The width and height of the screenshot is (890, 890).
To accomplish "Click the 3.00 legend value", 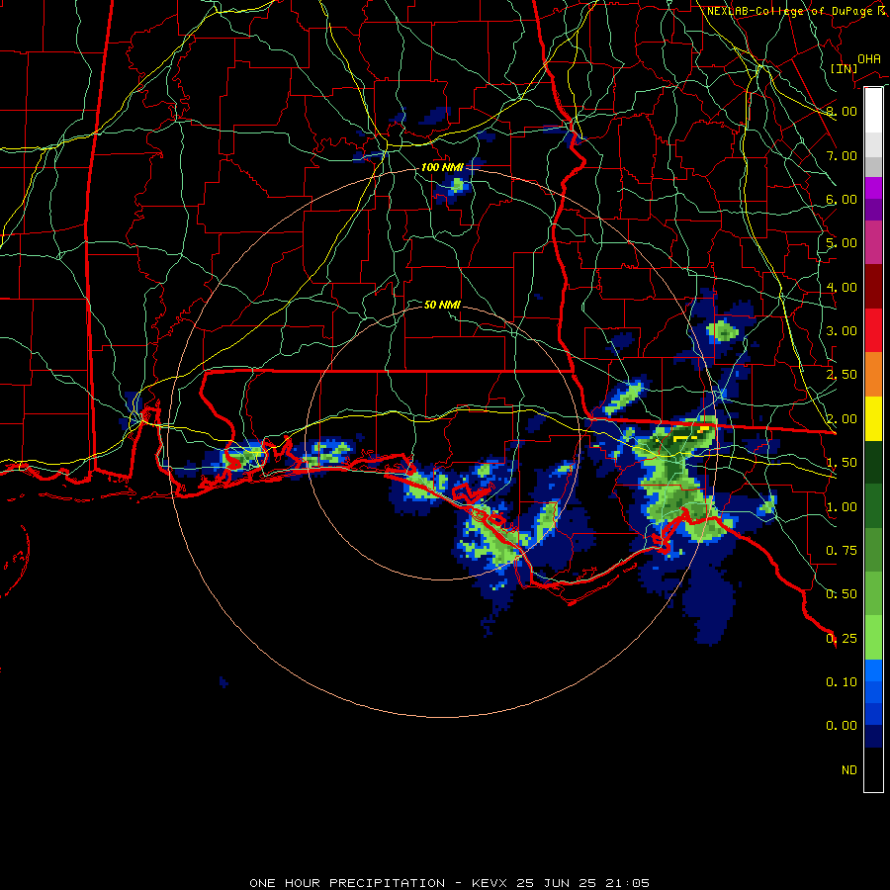I will click(x=842, y=331).
